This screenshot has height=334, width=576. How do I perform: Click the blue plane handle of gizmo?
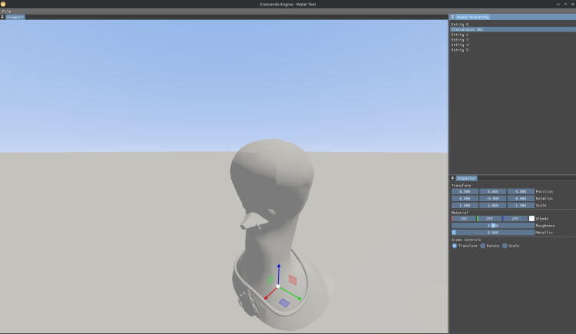284,303
